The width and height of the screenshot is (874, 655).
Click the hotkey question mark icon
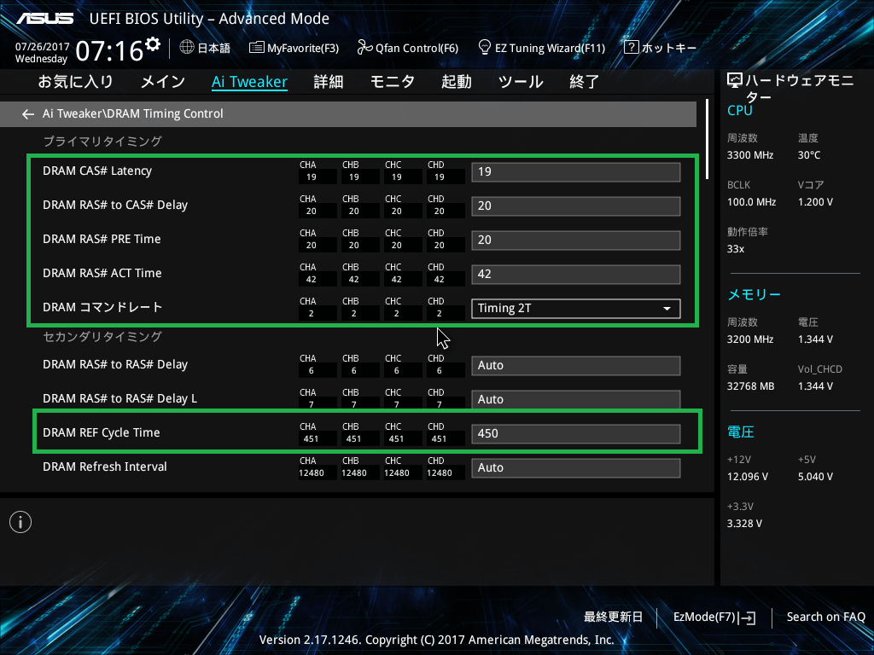[631, 48]
